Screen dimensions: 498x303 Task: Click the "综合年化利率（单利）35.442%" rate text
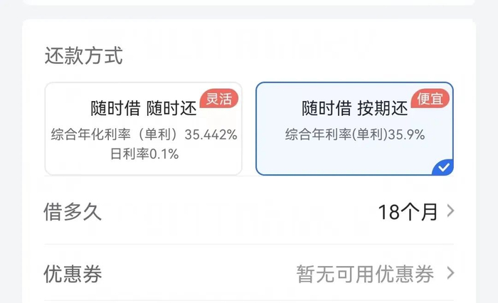144,134
